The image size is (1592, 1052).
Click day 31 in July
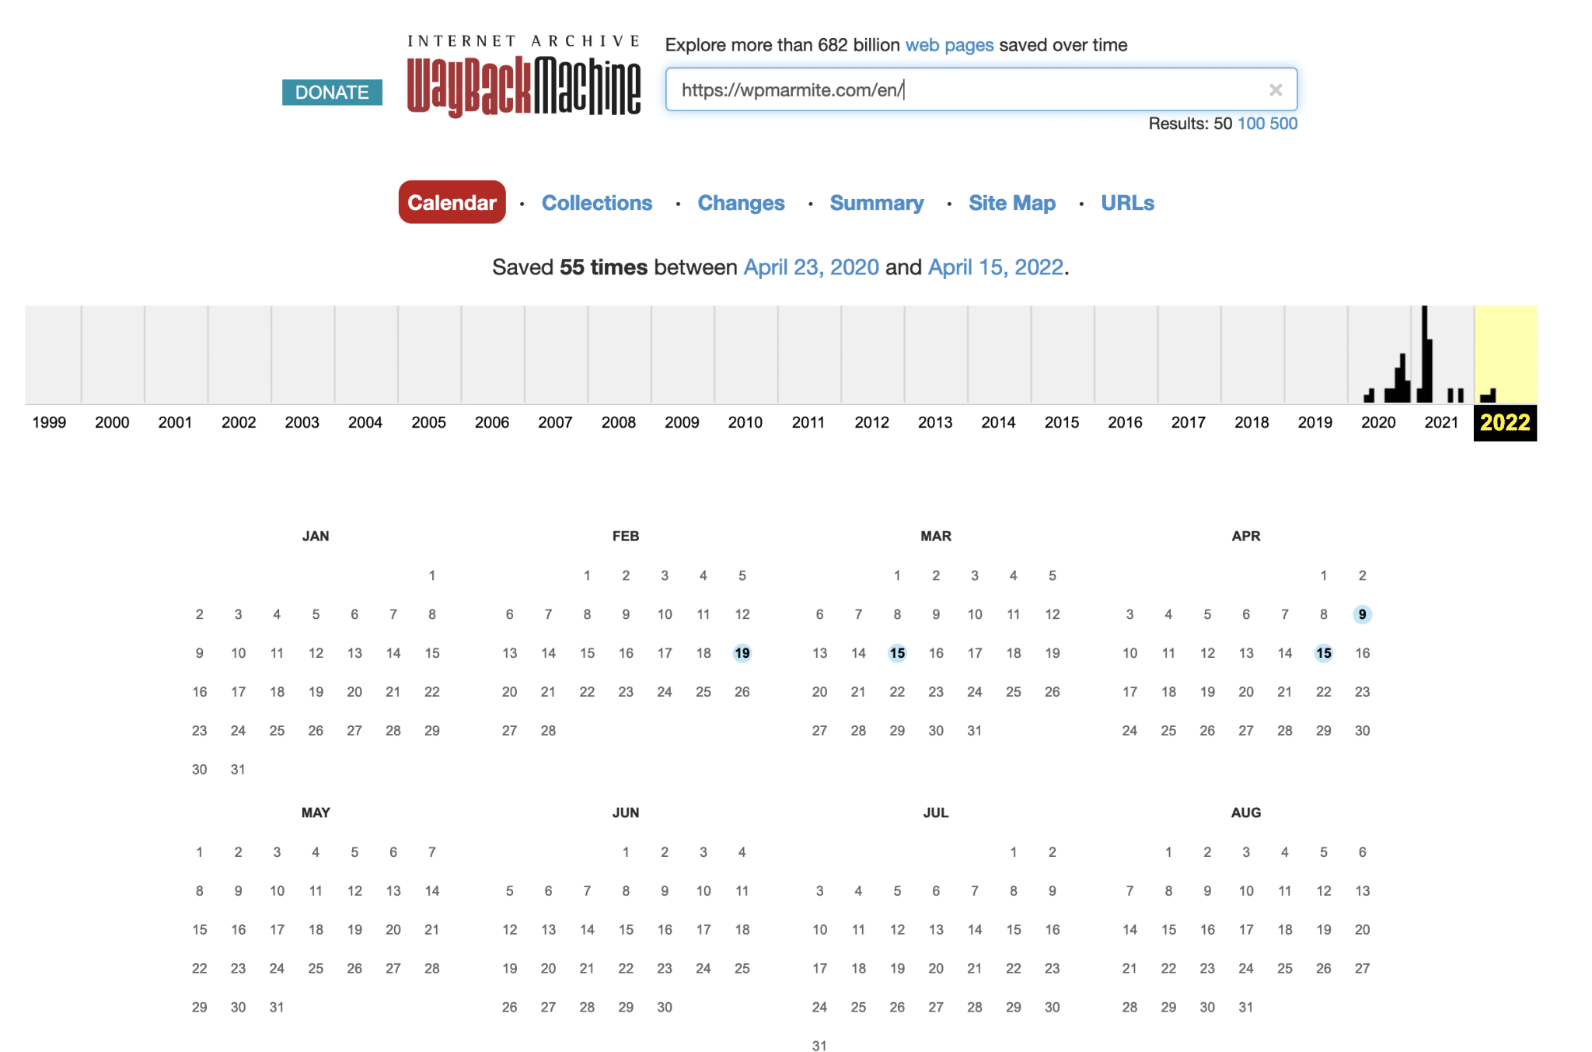pos(819,1046)
